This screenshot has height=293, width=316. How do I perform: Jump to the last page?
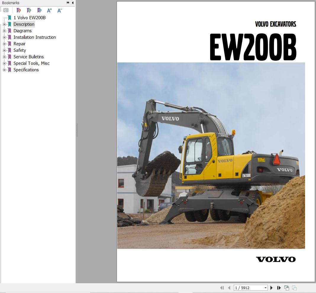click(x=279, y=288)
